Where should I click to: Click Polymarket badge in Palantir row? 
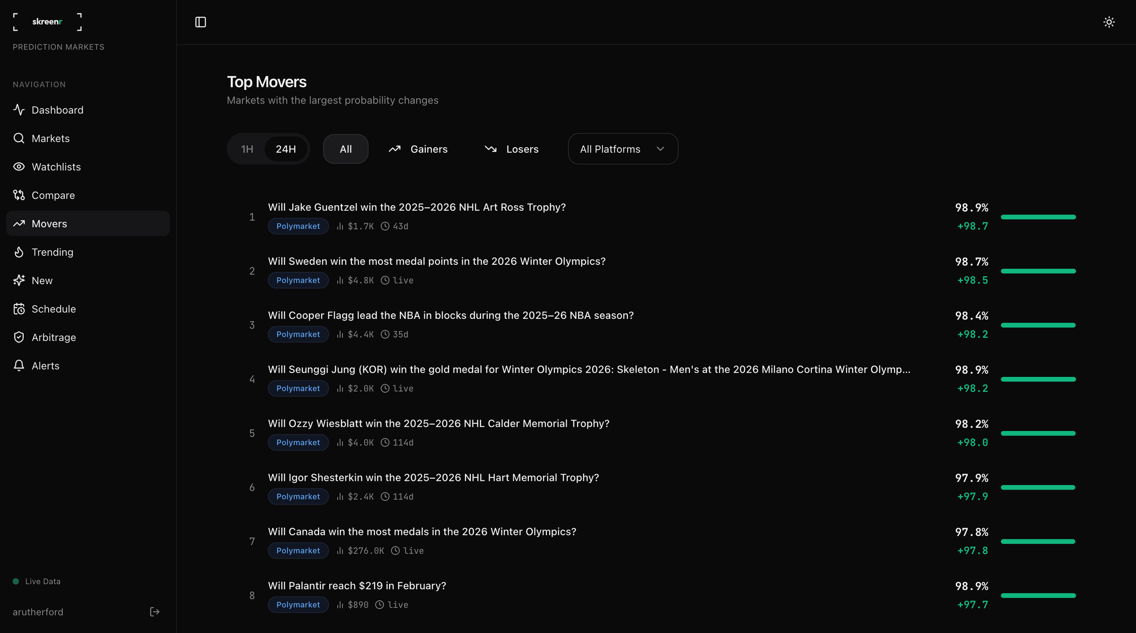pyautogui.click(x=298, y=604)
